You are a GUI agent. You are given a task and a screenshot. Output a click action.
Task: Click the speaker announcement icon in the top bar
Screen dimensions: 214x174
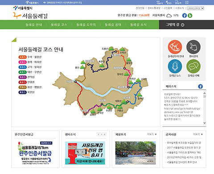click(x=45, y=3)
